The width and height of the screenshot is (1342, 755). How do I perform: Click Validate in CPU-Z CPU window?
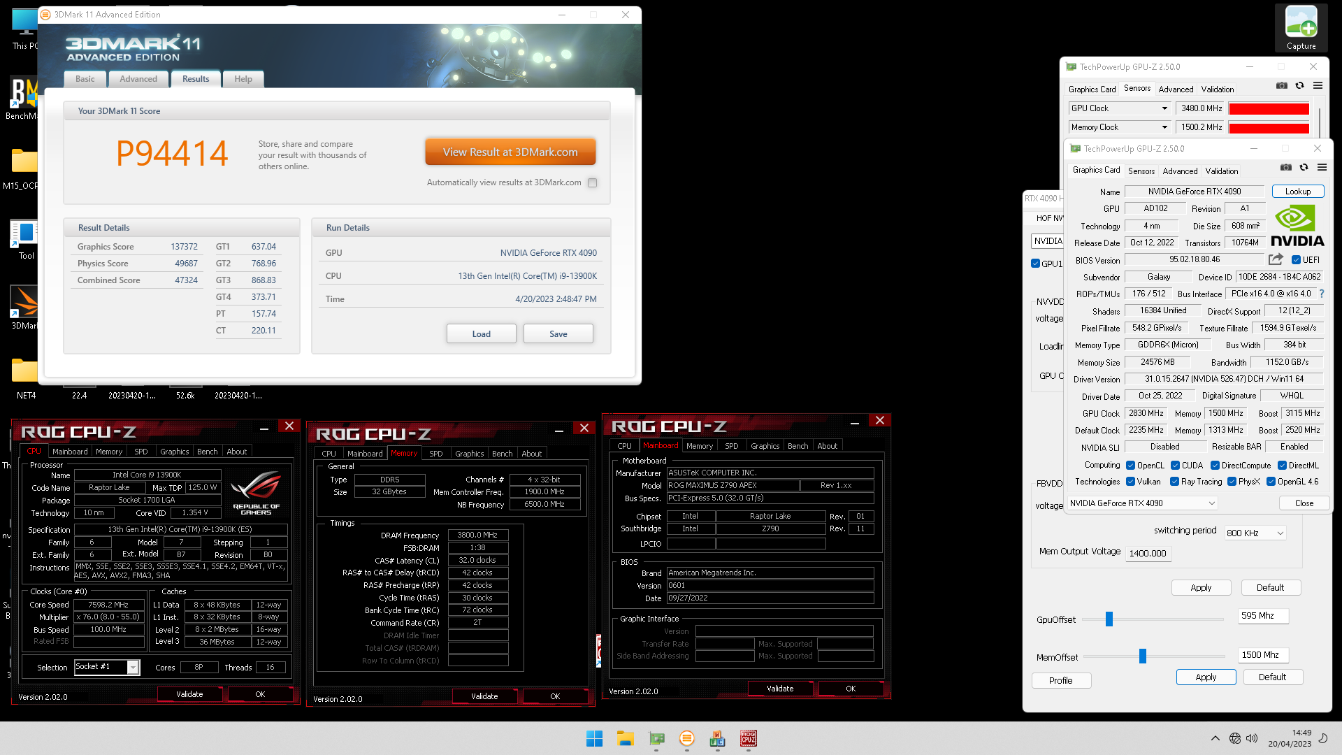tap(189, 694)
